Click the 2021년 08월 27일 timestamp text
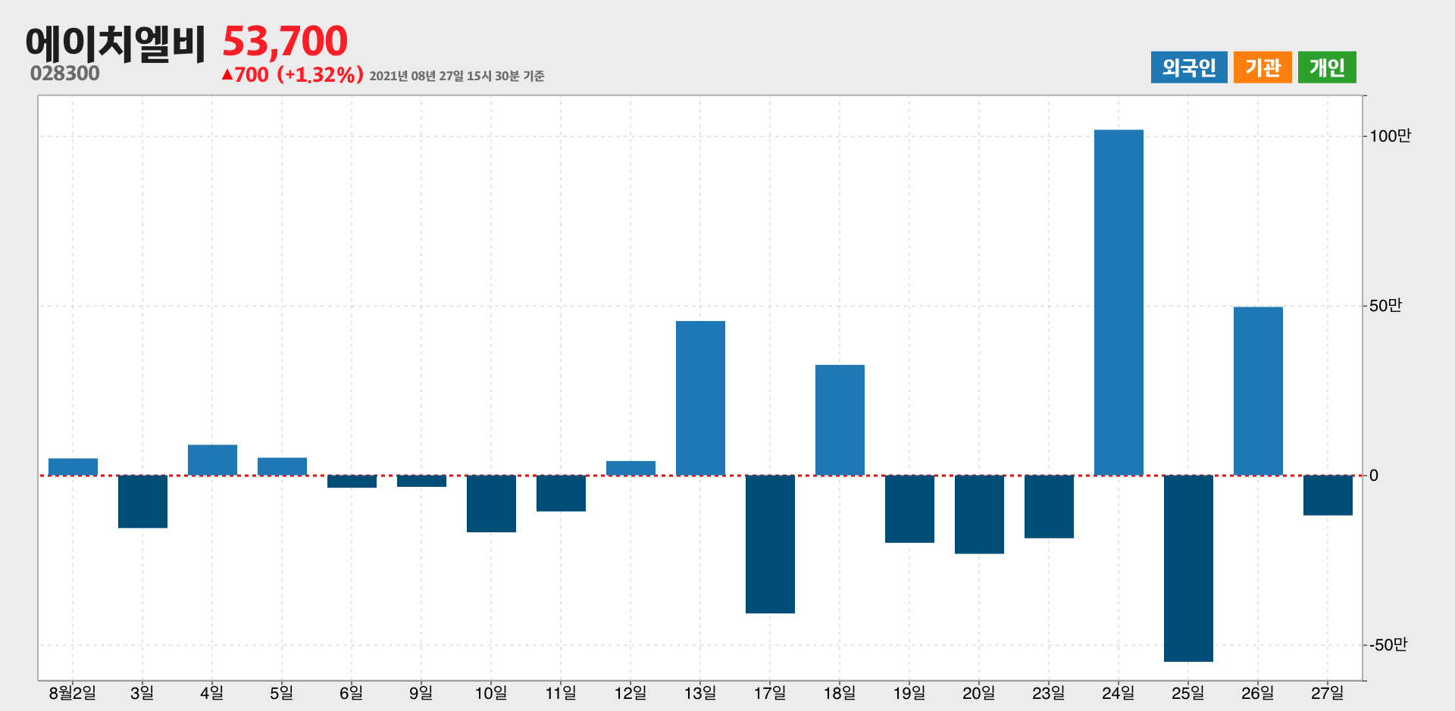 pos(457,76)
